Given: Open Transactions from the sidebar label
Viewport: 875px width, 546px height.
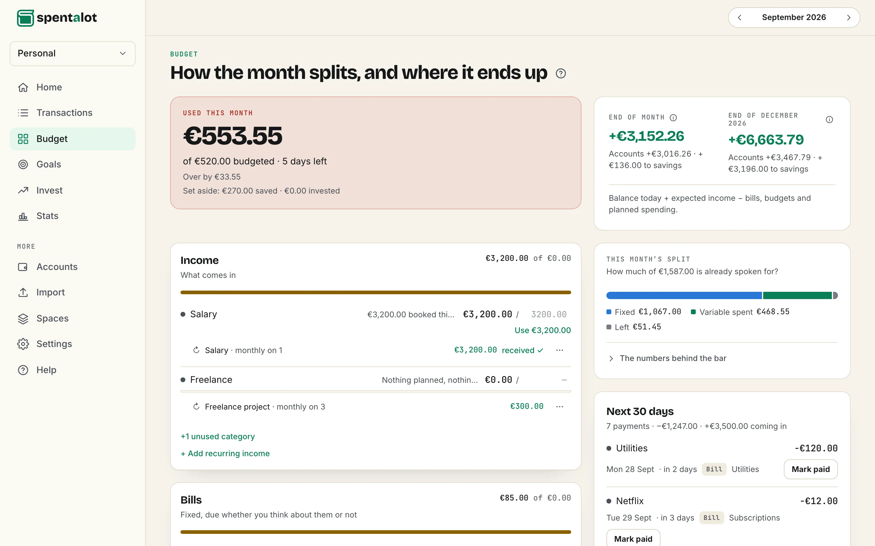Looking at the screenshot, I should 64,113.
